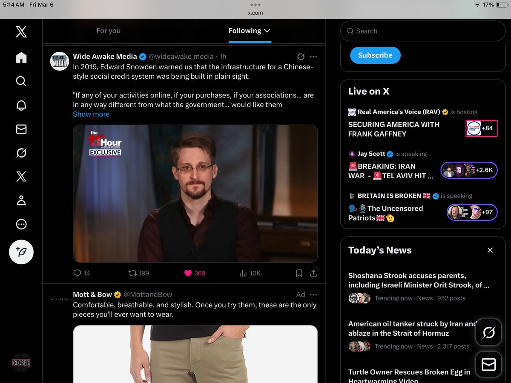Select the Explore search icon in the sidebar
Viewport: 511px width, 383px height.
21,81
